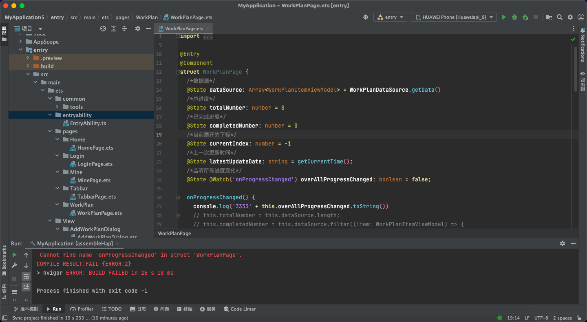Screen dimensions: 587x322
Task: Open the Profiler tool window tab
Action: [82, 309]
